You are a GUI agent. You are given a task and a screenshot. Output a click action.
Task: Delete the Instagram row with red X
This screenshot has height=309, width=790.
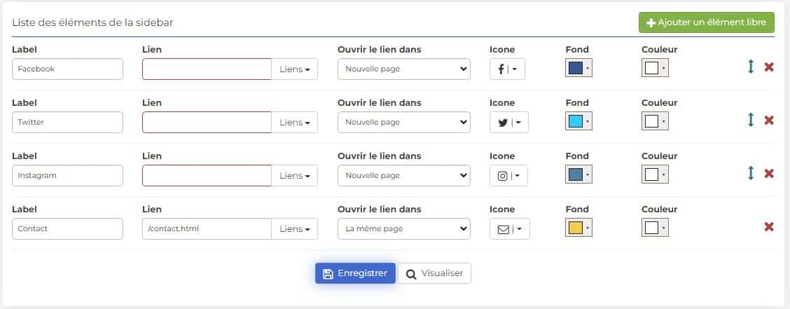pyautogui.click(x=769, y=173)
